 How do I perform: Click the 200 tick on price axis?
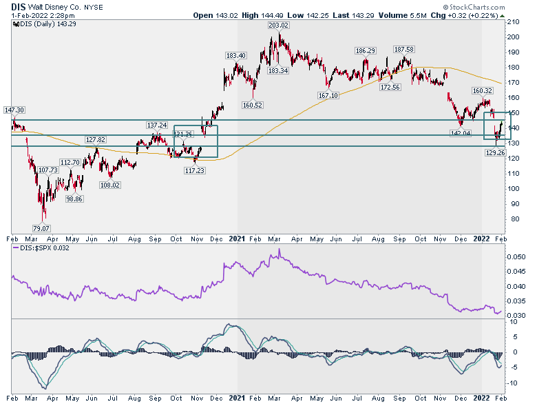514,37
